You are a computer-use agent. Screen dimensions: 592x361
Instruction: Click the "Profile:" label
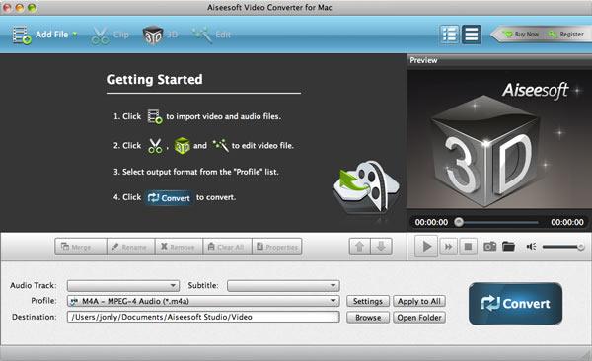point(43,301)
